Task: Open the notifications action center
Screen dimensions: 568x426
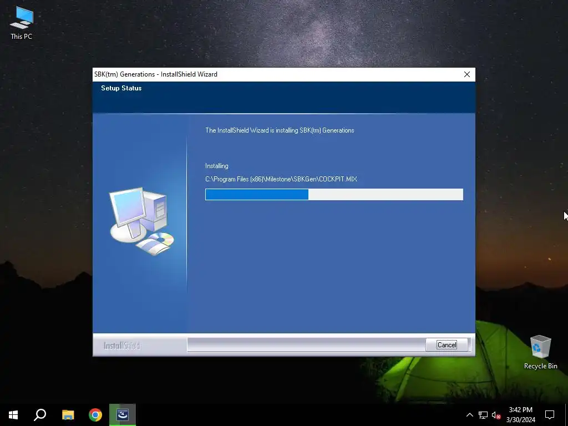Action: (x=550, y=415)
